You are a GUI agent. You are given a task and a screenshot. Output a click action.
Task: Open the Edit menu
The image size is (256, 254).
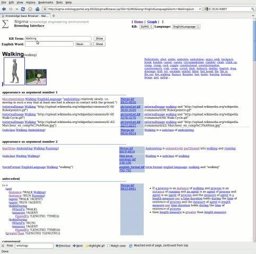[11, 3]
